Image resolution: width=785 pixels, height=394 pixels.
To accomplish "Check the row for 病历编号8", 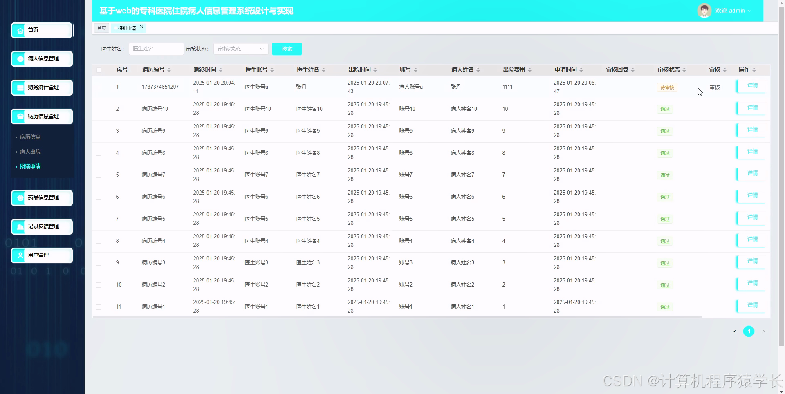I will coord(99,153).
